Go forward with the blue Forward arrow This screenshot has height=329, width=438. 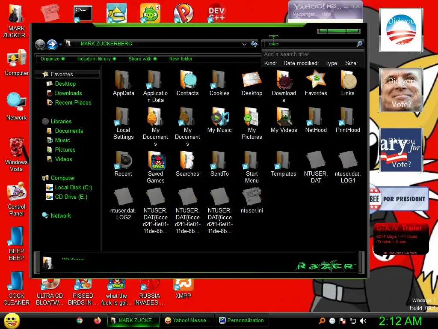pyautogui.click(x=52, y=44)
